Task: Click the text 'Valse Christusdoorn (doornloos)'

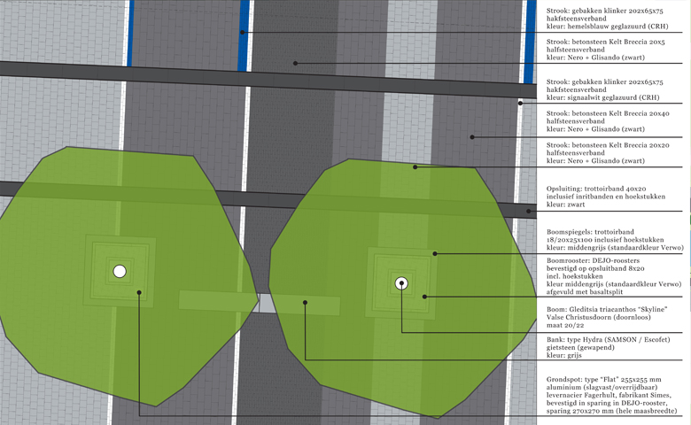Action: point(599,318)
